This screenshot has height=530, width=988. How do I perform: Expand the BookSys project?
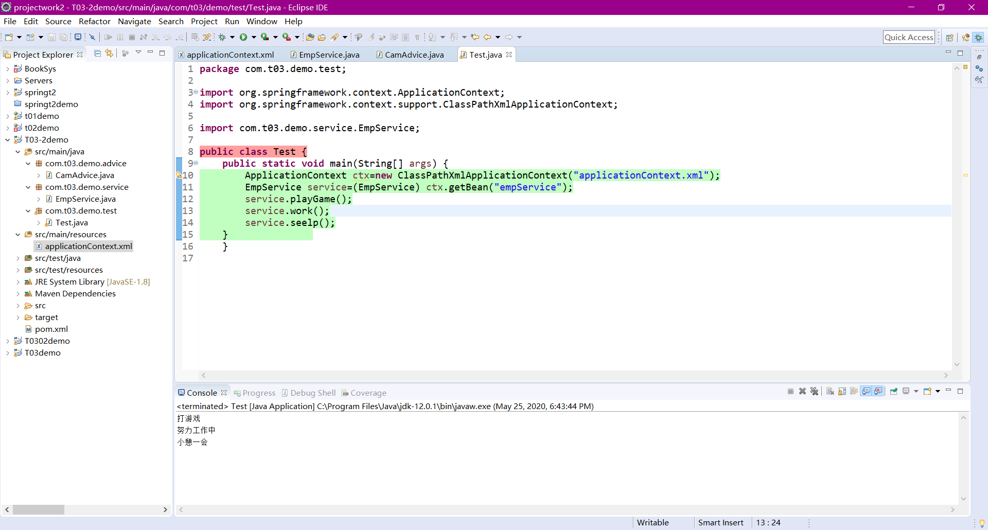pos(8,69)
